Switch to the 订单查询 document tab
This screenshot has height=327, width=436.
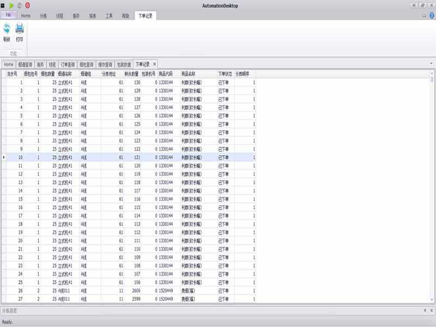point(68,64)
